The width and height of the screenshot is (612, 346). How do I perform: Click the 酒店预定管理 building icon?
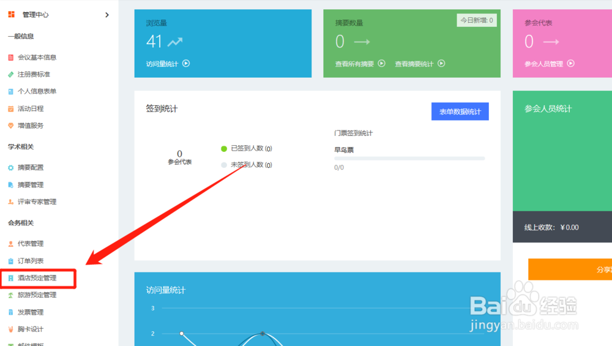tap(10, 278)
